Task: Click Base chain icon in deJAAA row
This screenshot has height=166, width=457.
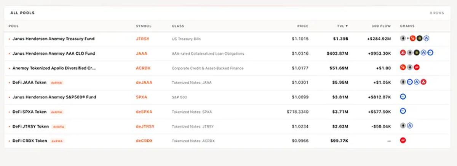Action: pos(410,82)
